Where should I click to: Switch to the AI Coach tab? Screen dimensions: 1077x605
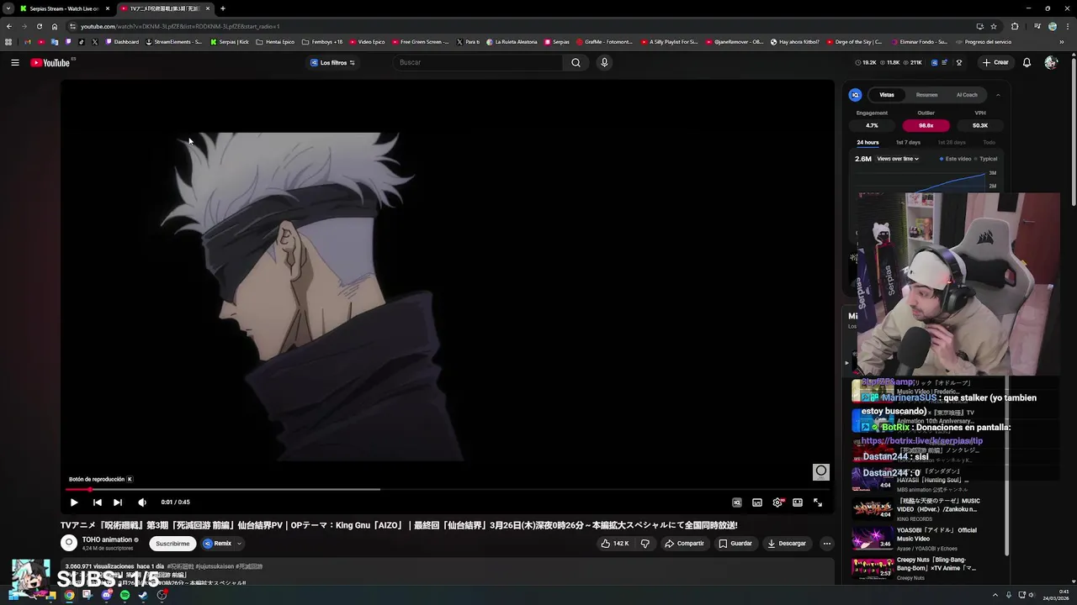tap(967, 95)
